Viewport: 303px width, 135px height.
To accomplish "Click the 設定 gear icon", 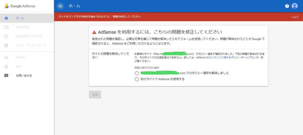I will tap(6, 66).
